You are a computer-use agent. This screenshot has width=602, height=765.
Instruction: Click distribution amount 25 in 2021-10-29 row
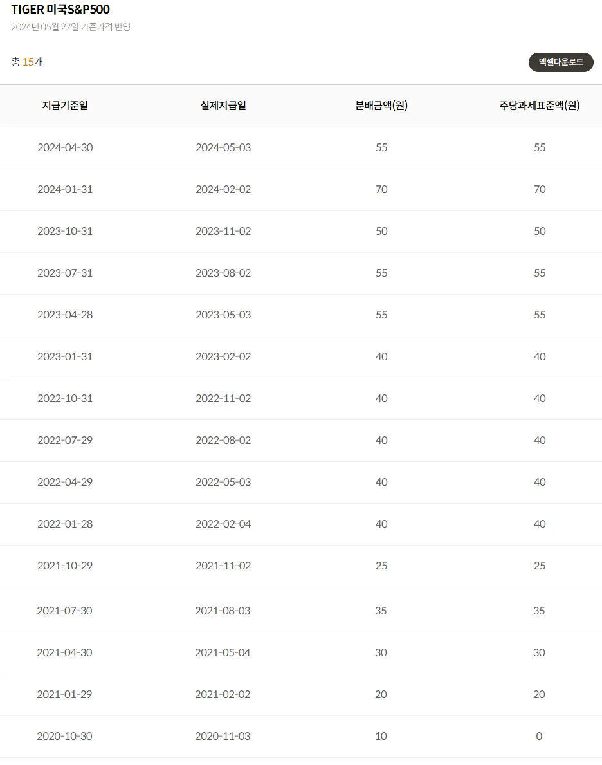381,566
